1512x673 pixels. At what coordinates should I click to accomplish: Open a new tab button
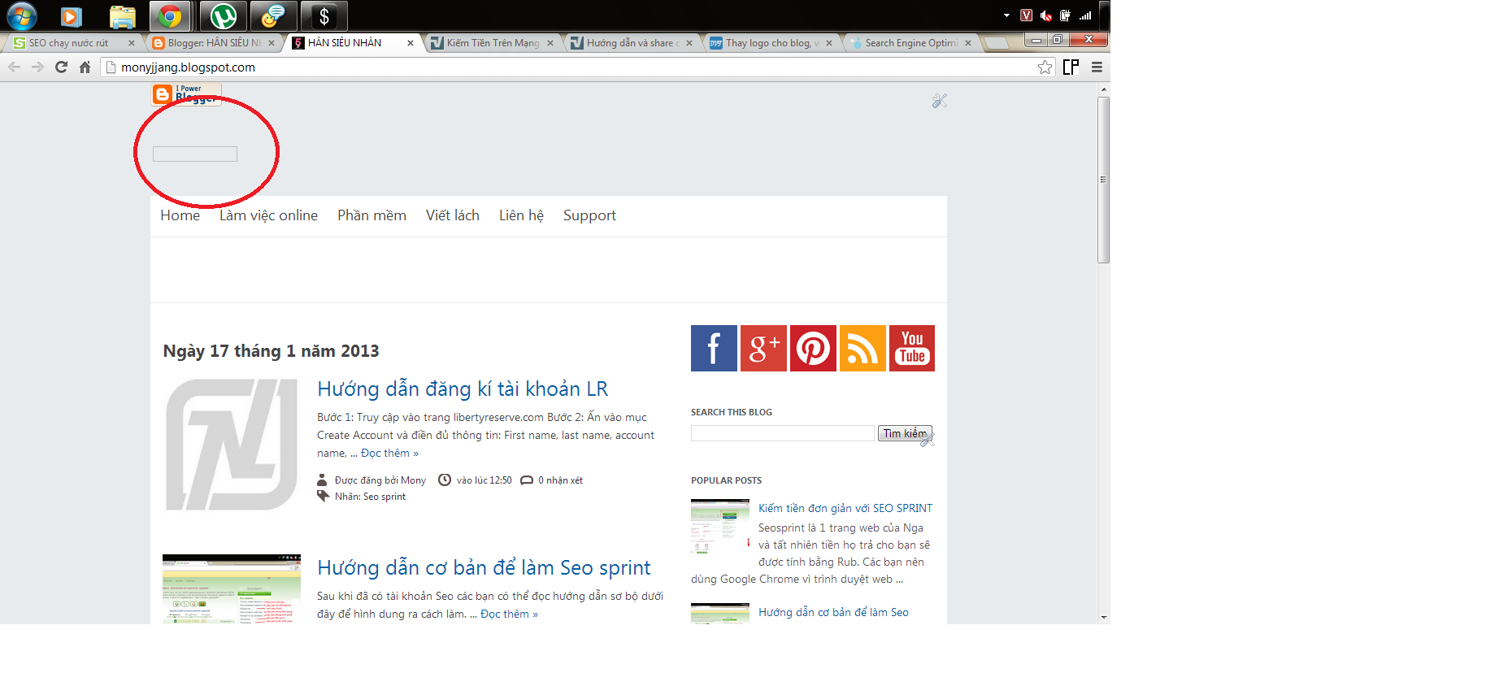pos(997,43)
